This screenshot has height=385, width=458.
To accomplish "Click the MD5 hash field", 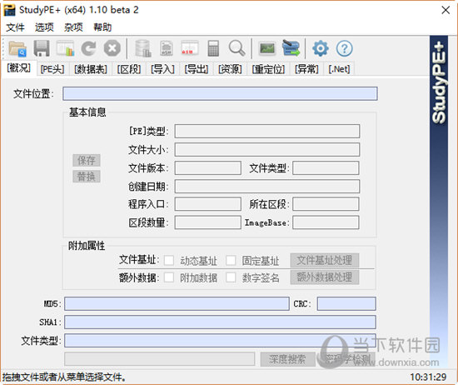I will pyautogui.click(x=177, y=303).
